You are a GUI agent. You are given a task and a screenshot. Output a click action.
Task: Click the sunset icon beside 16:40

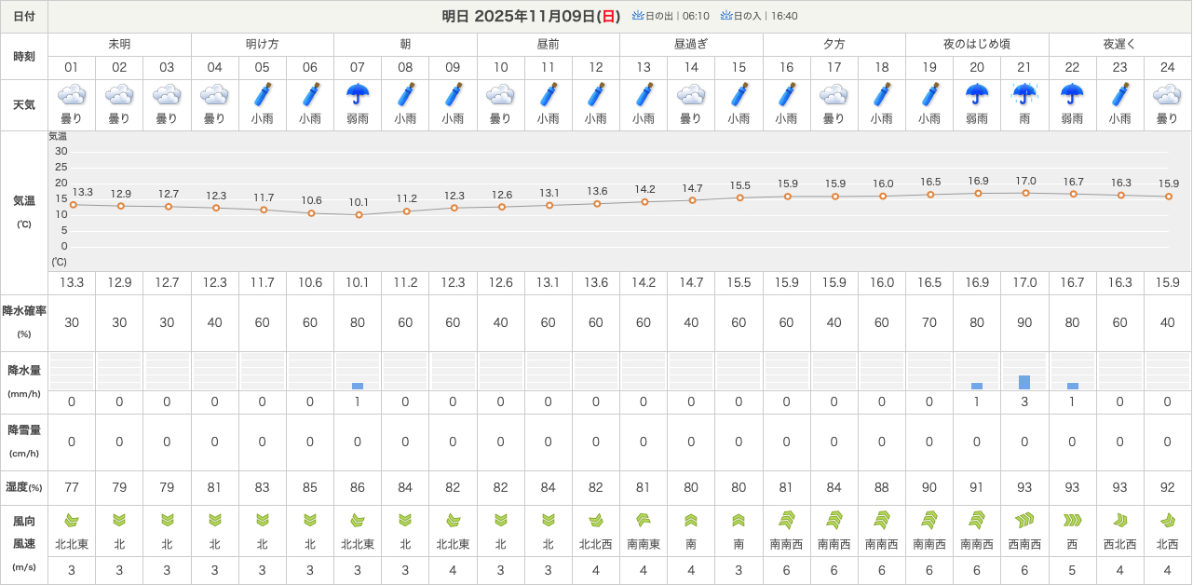[726, 16]
